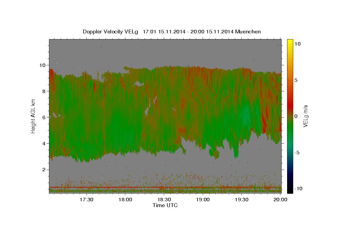The image size is (348, 232).
Task: Click the height axis label '4'
Action: (43, 143)
